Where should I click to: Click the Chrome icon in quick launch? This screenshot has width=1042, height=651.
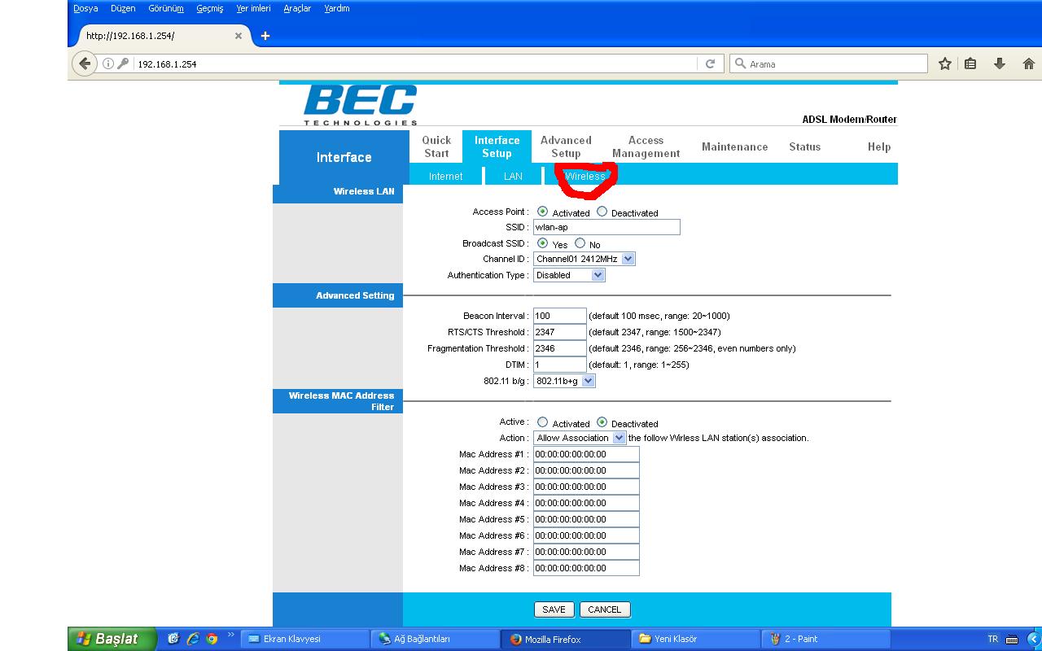point(212,639)
